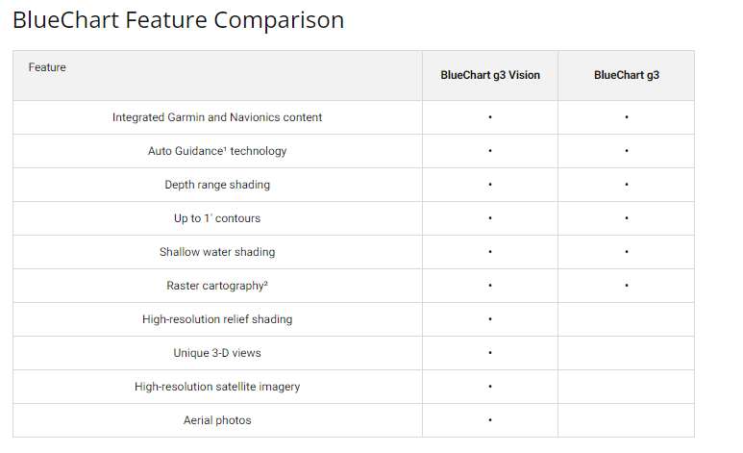Click BlueChart g3 bullet for Raster cartography
Screen dimensions: 743x453
(x=627, y=286)
